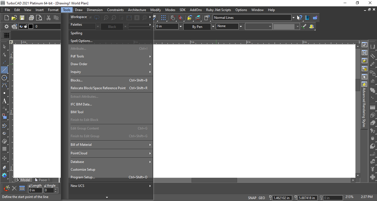The width and height of the screenshot is (377, 201).
Task: Select the Circle tool in the left toolbar
Action: point(4,78)
